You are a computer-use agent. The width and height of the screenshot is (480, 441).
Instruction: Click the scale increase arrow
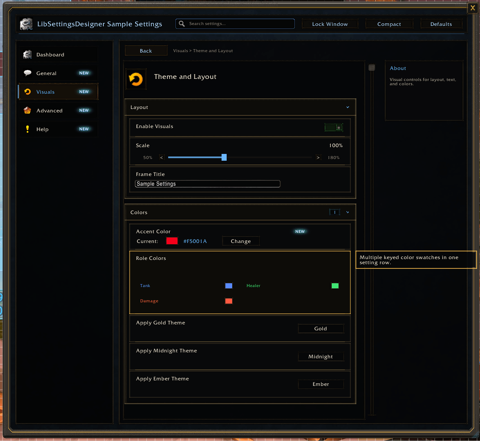318,157
